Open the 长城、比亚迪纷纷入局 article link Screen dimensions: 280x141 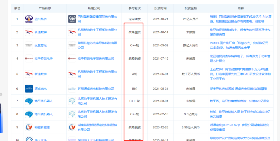(x=240, y=114)
